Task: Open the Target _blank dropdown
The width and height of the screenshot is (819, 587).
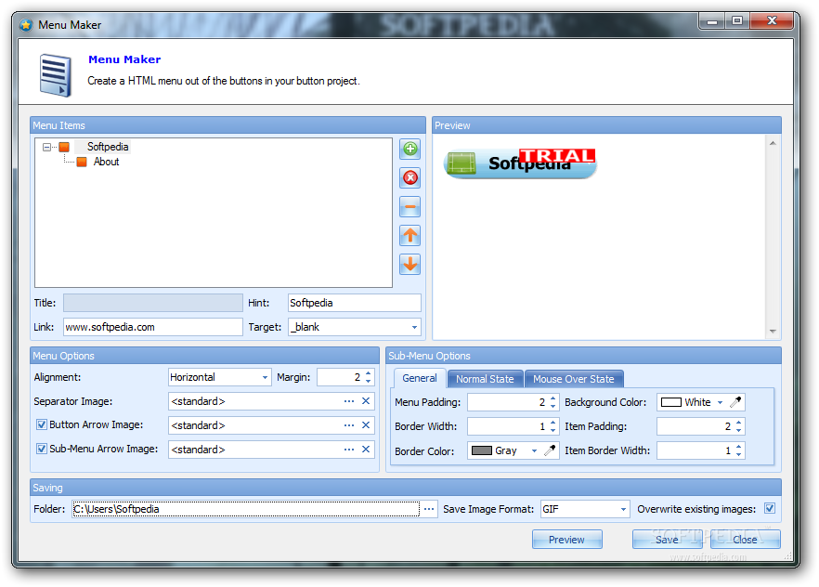Action: point(415,328)
